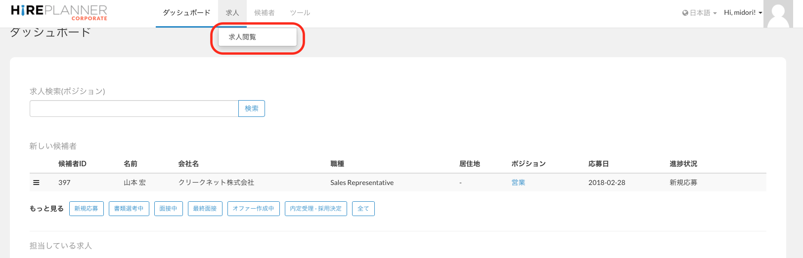Image resolution: width=803 pixels, height=258 pixels.
Task: Click the 検索 search button
Action: [251, 109]
